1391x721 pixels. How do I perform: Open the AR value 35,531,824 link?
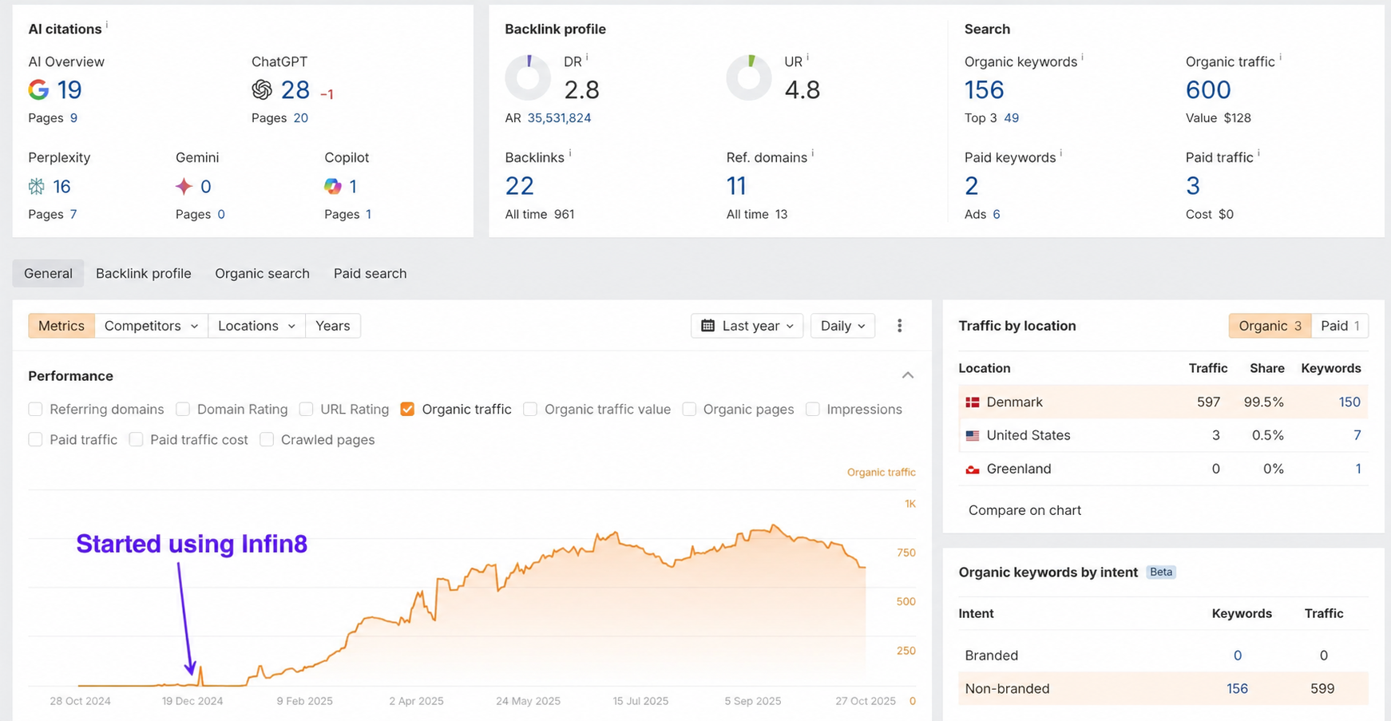coord(559,118)
